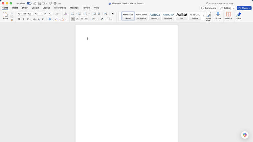The height and width of the screenshot is (142, 253).
Task: Align text left
Action: (x=73, y=19)
